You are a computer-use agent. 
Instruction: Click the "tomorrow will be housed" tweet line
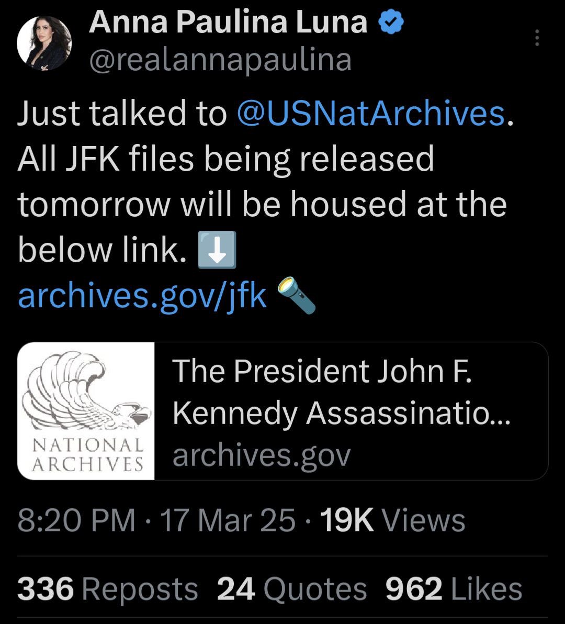[262, 204]
